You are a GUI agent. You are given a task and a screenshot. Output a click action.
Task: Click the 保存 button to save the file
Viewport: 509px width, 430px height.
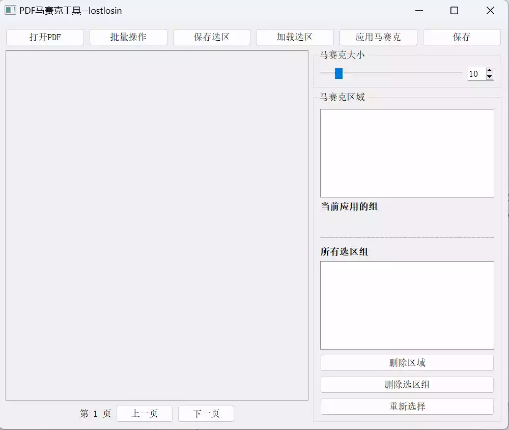(x=462, y=37)
